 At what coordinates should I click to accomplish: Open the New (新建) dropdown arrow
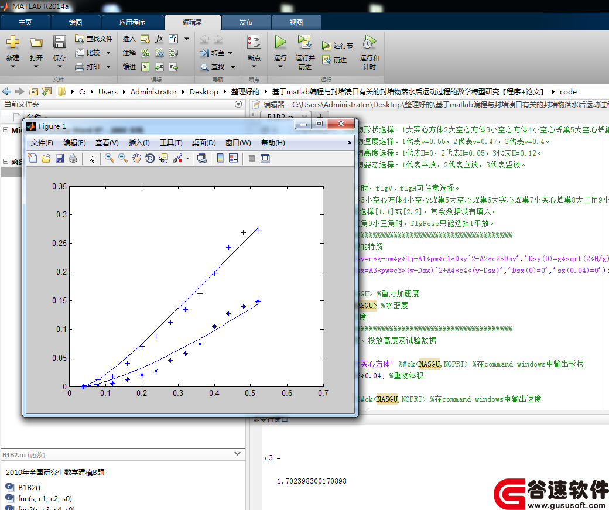pos(13,66)
